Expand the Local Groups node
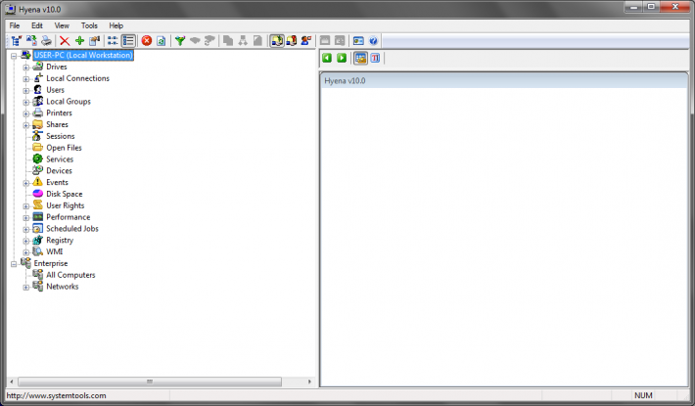 pos(26,102)
